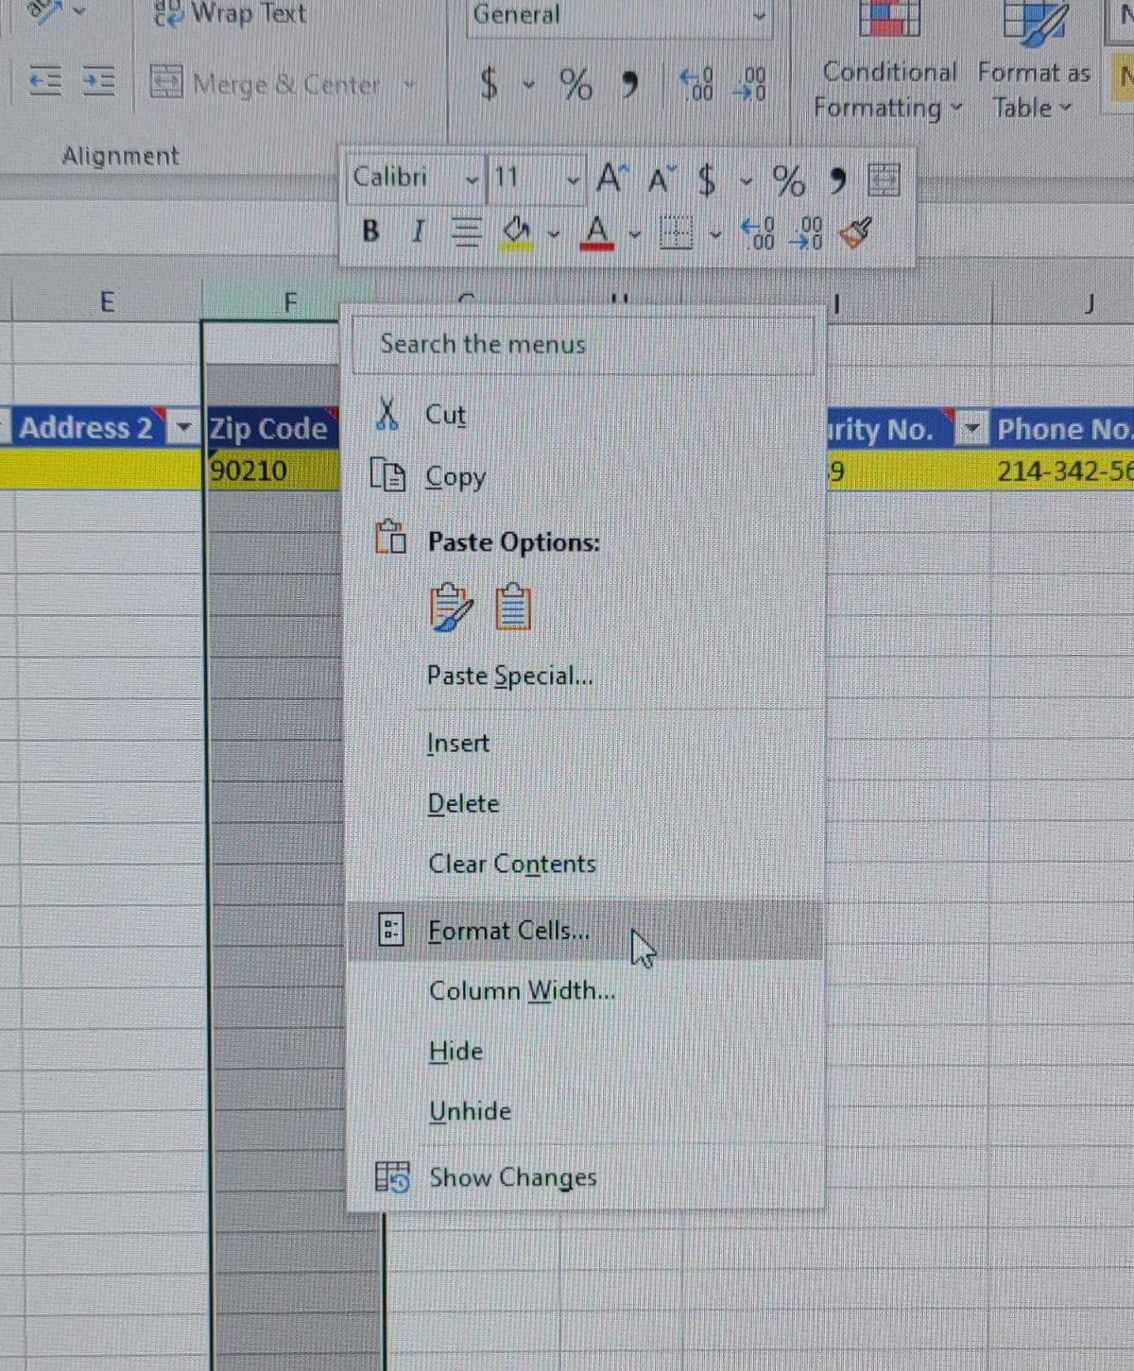Open Calibri font name dropdown
1134x1371 pixels.
[472, 180]
